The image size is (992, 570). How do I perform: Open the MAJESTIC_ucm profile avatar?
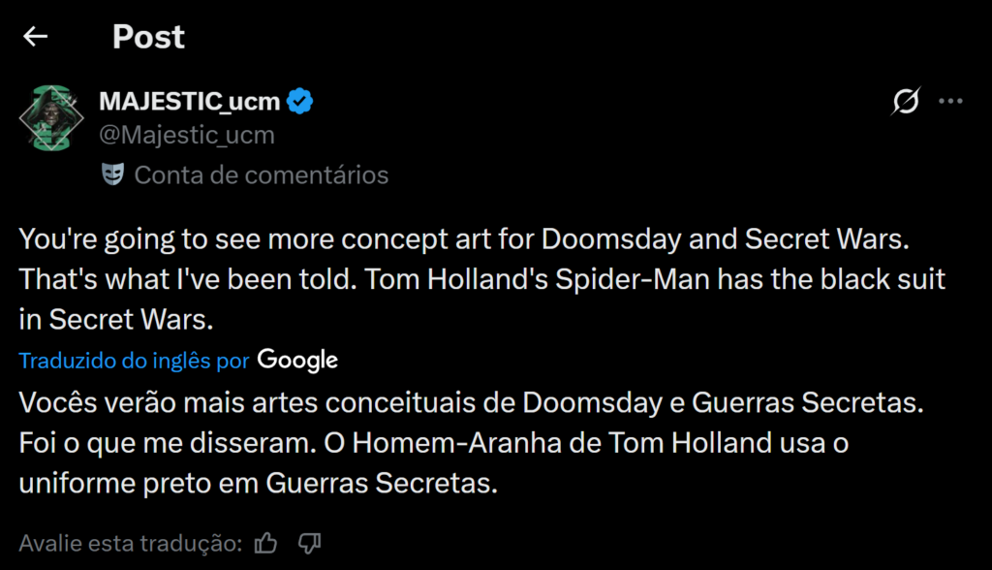[51, 115]
